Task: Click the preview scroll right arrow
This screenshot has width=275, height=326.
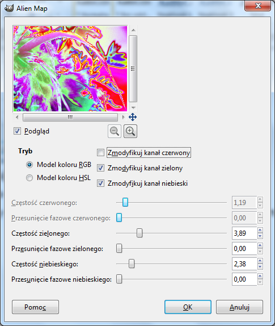Action: point(123,117)
